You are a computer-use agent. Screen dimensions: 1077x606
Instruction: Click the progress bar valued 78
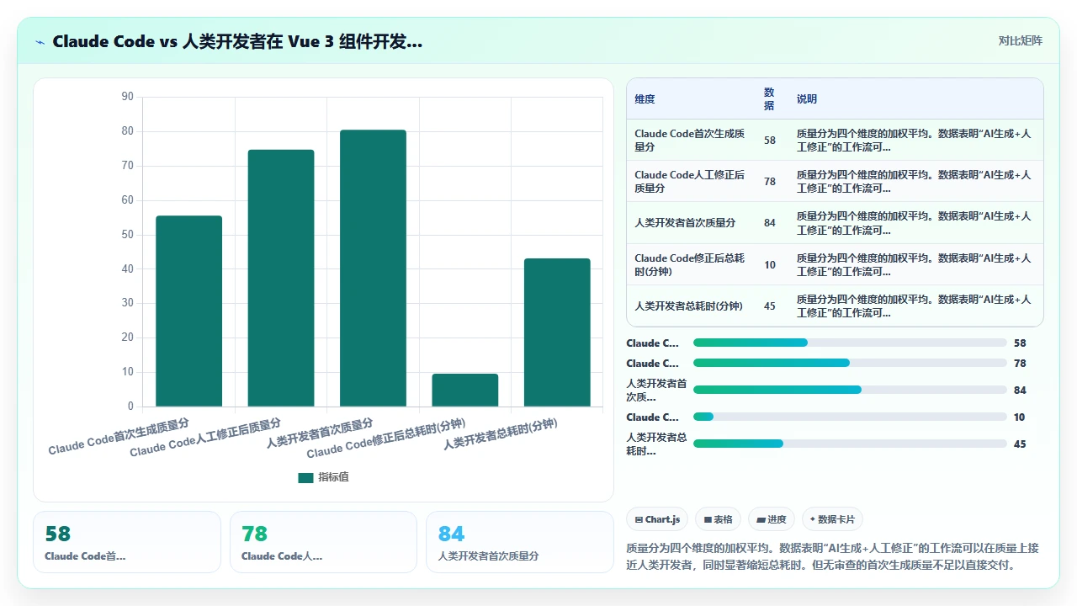850,363
